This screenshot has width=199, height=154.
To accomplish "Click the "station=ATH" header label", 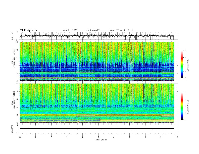I will pos(93,30).
